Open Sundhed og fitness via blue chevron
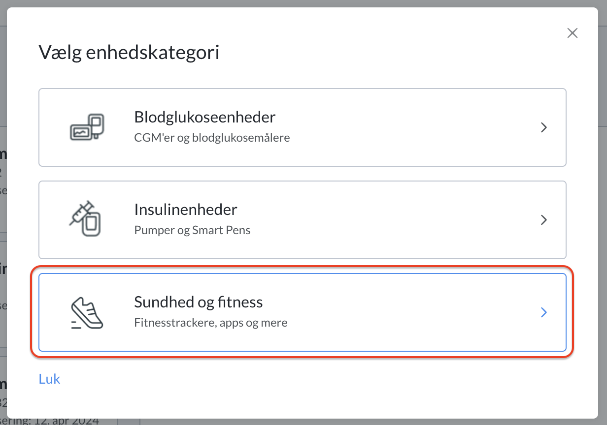 (544, 312)
